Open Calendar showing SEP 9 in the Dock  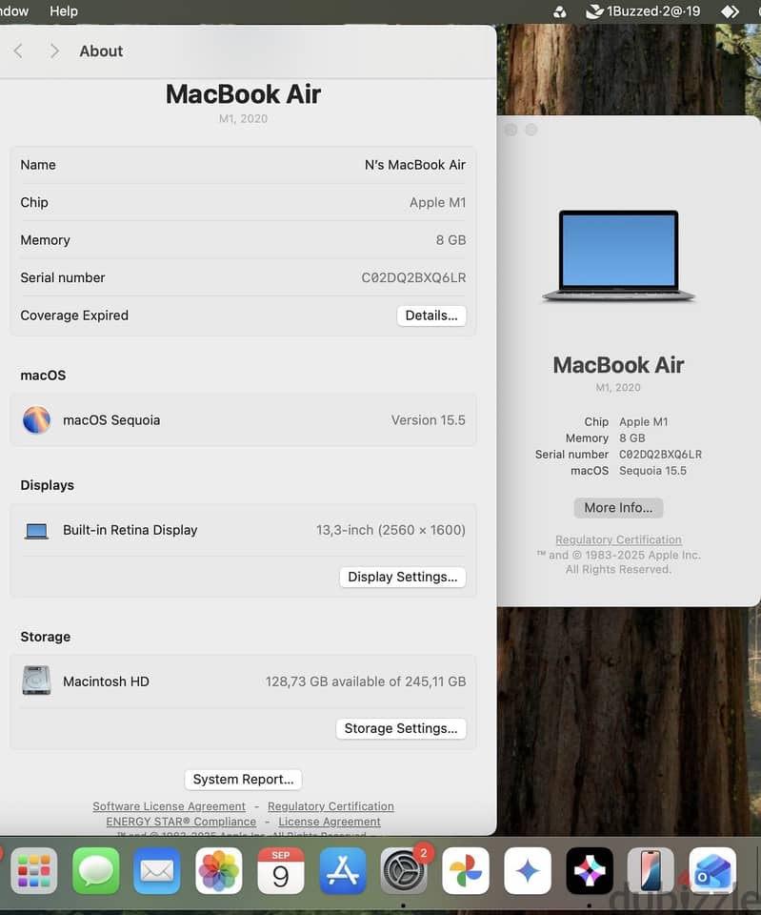point(280,870)
